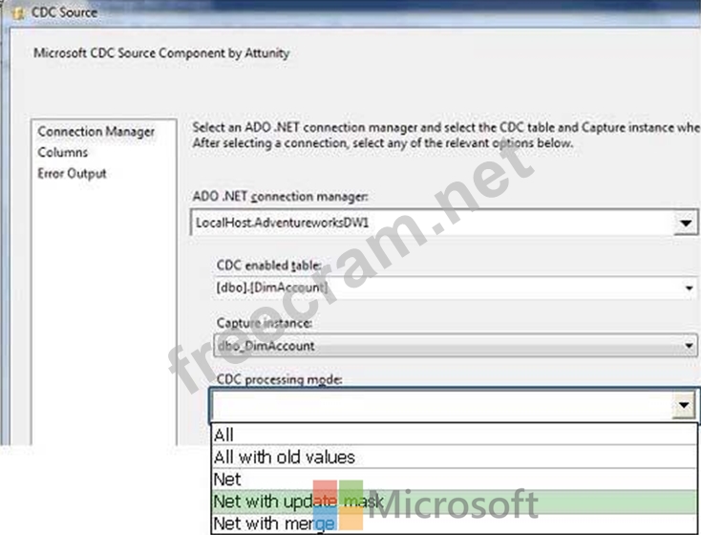Click the CDC Source window icon
Screen dimensions: 701x535
point(19,12)
